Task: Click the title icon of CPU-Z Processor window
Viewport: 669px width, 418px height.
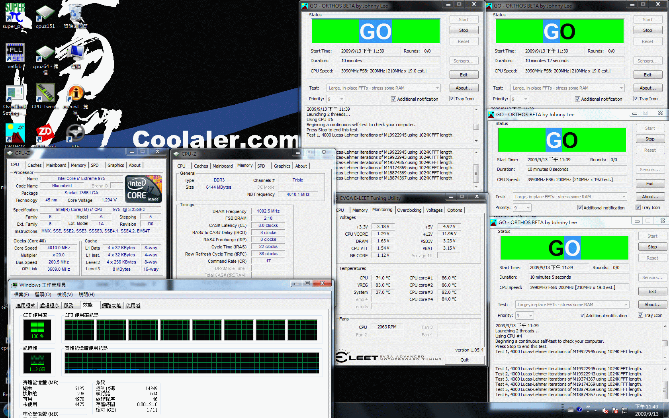Action: [10, 153]
